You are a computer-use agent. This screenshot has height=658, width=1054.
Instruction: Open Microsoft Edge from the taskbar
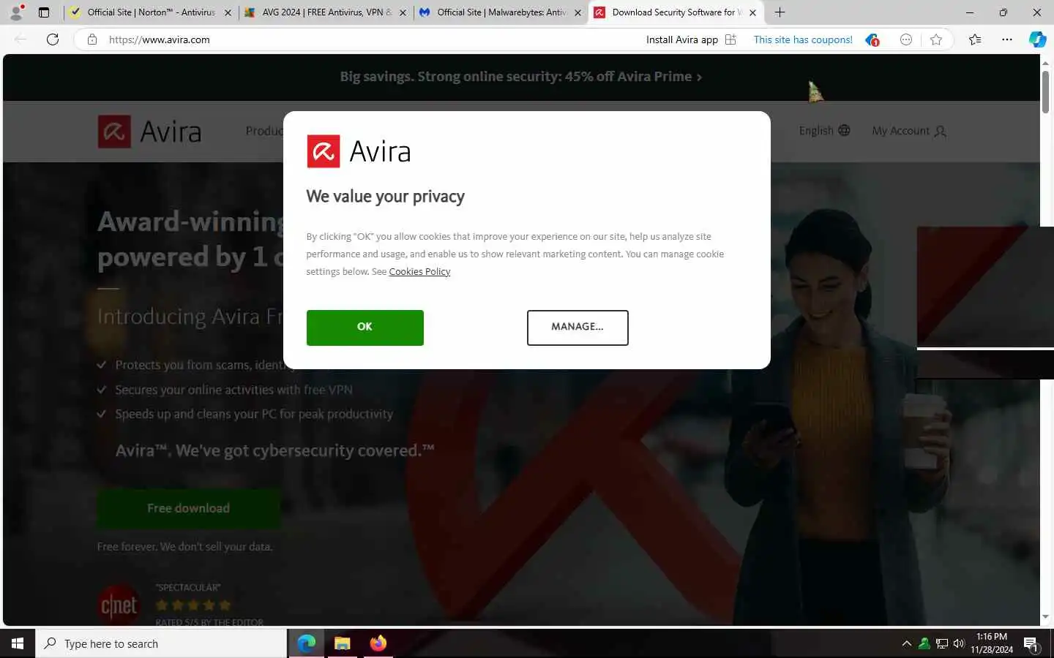pos(306,643)
